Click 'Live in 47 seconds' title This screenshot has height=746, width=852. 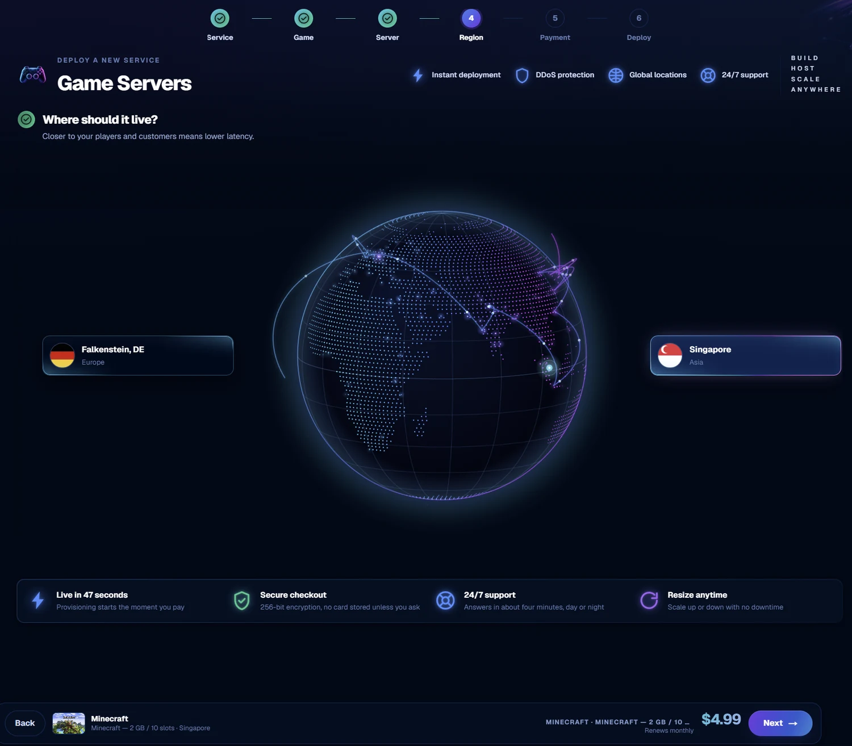(92, 595)
